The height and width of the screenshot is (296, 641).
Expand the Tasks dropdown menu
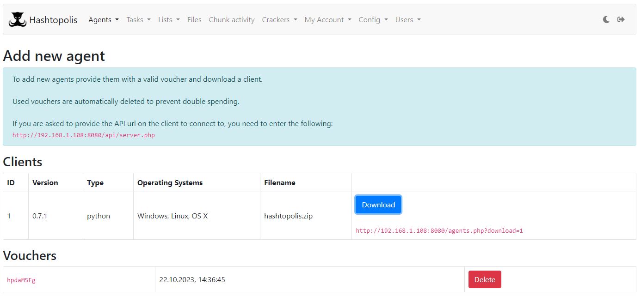[x=138, y=20]
